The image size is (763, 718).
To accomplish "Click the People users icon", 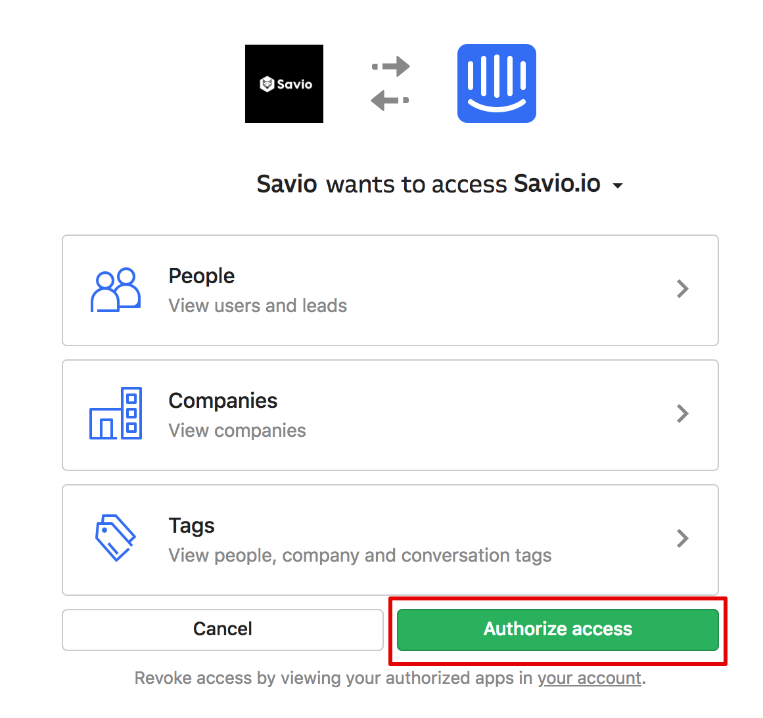I will [115, 290].
